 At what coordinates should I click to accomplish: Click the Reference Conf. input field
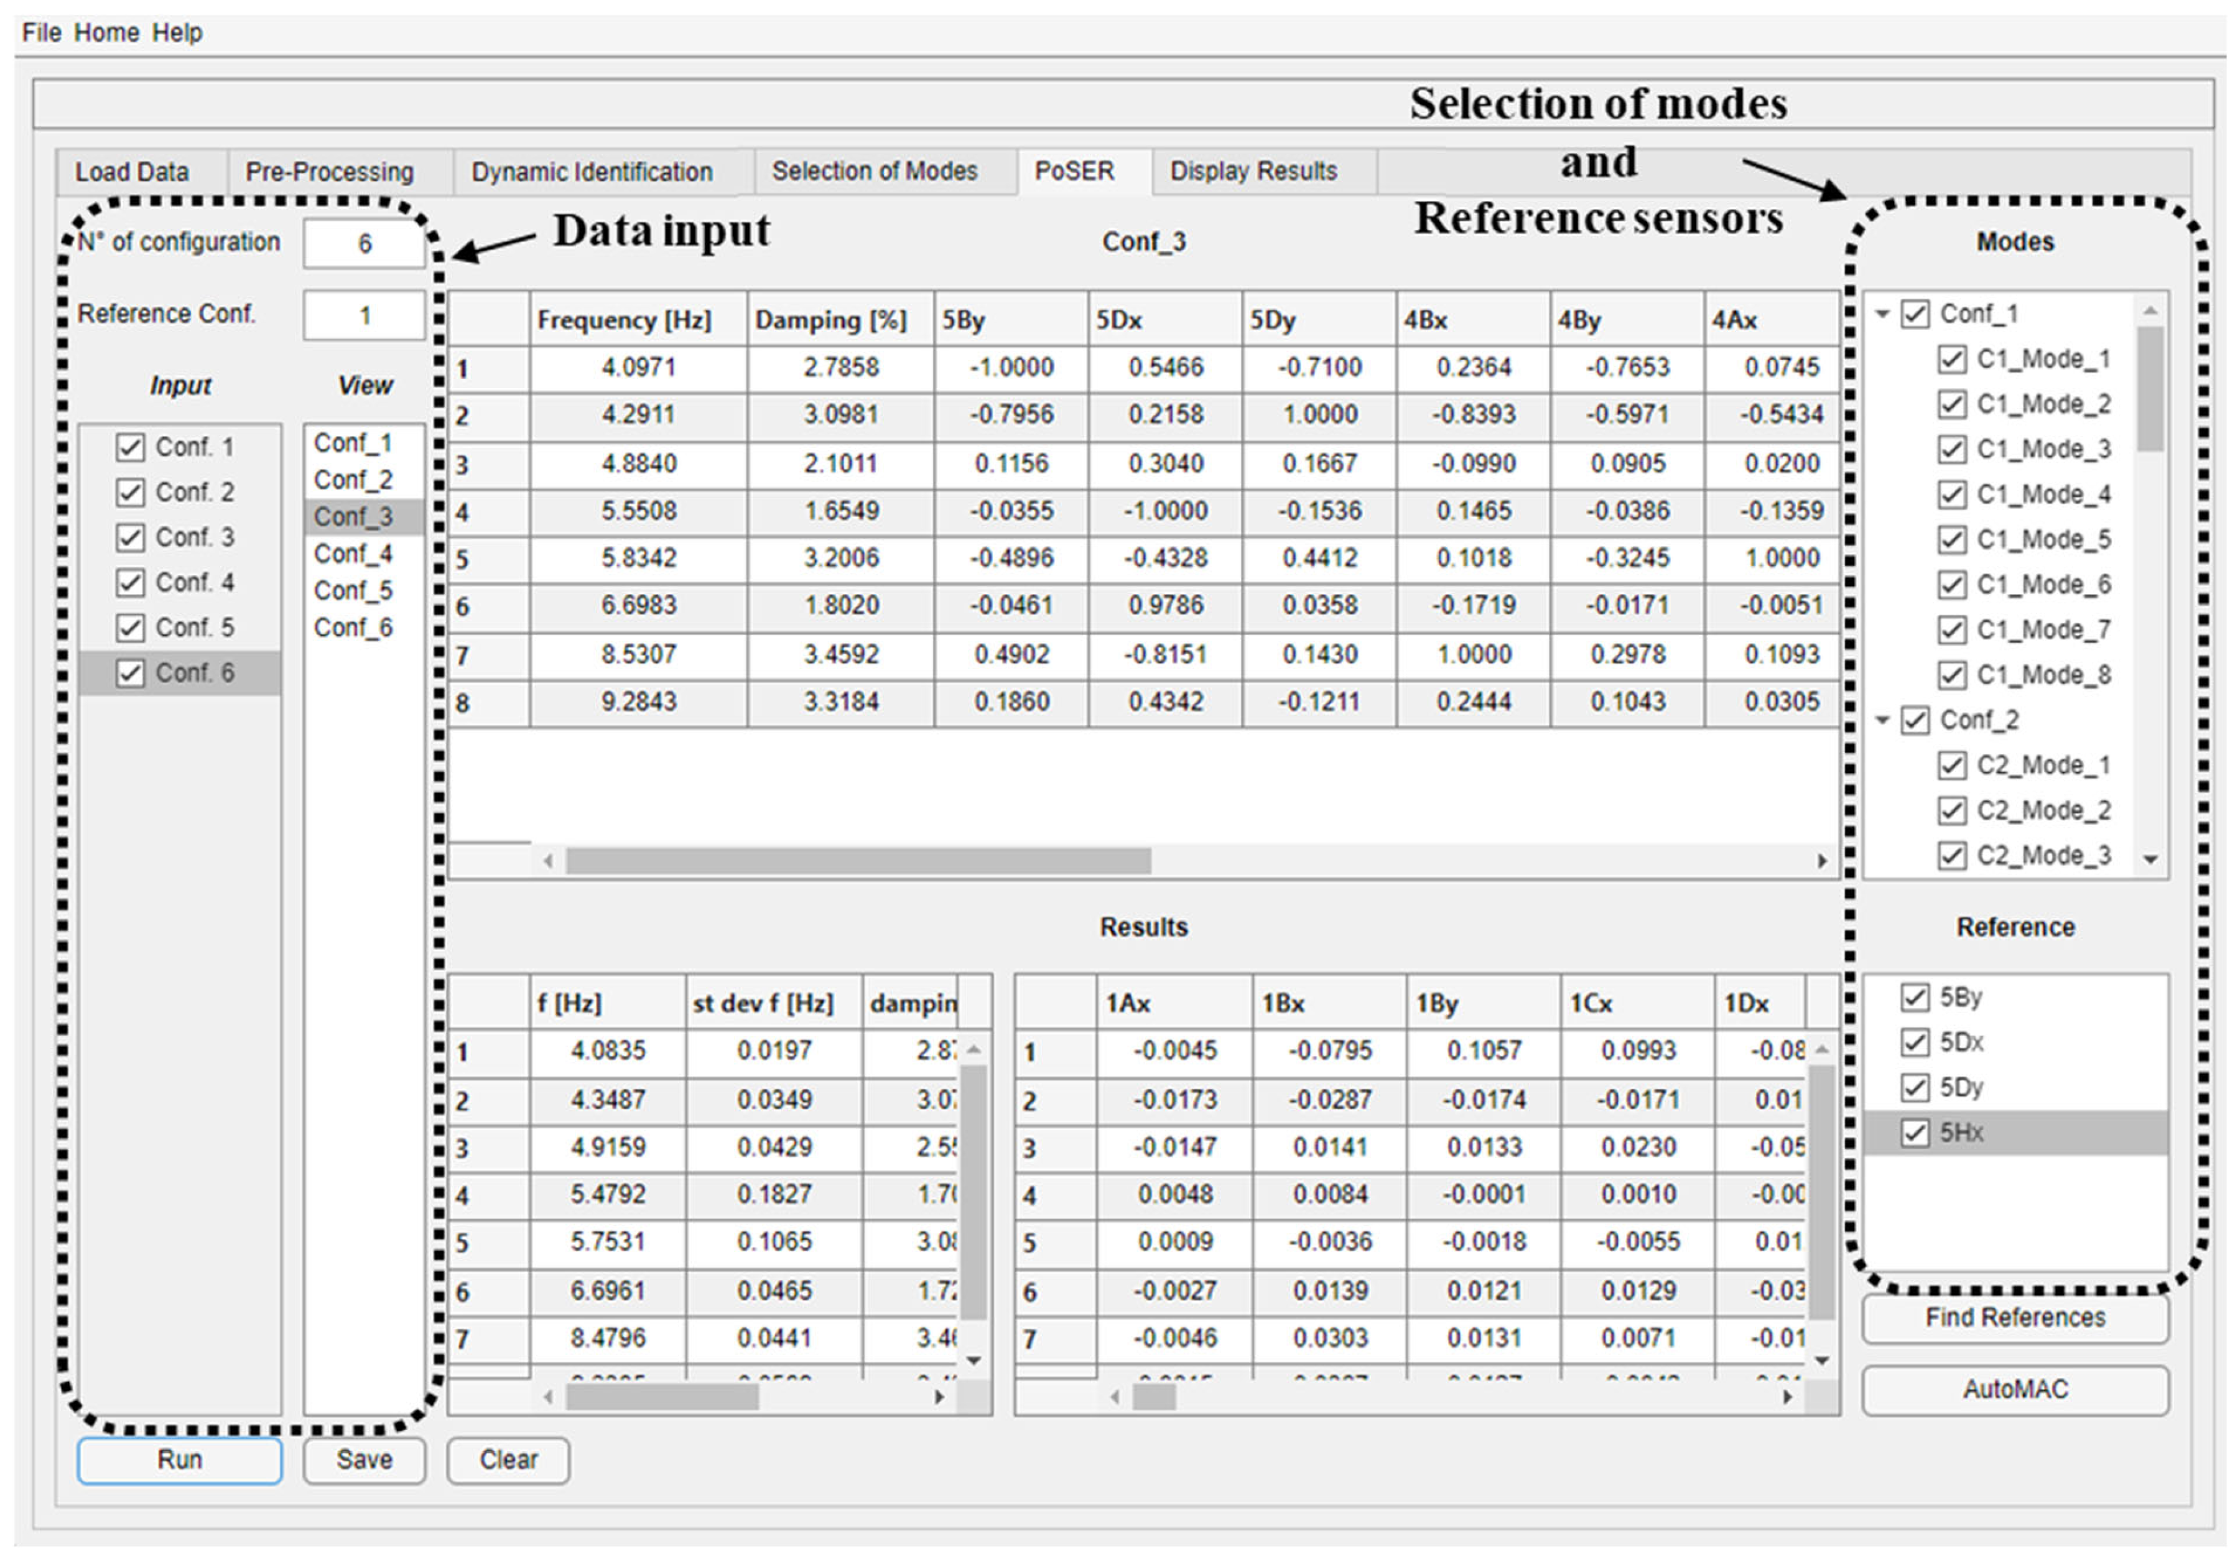tap(364, 315)
